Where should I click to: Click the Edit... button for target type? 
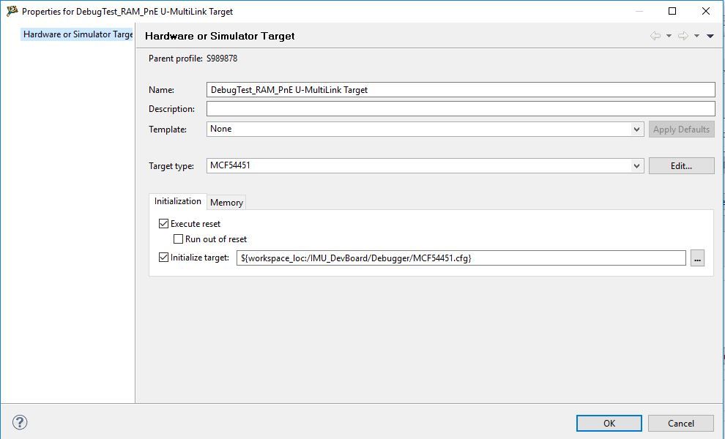681,166
